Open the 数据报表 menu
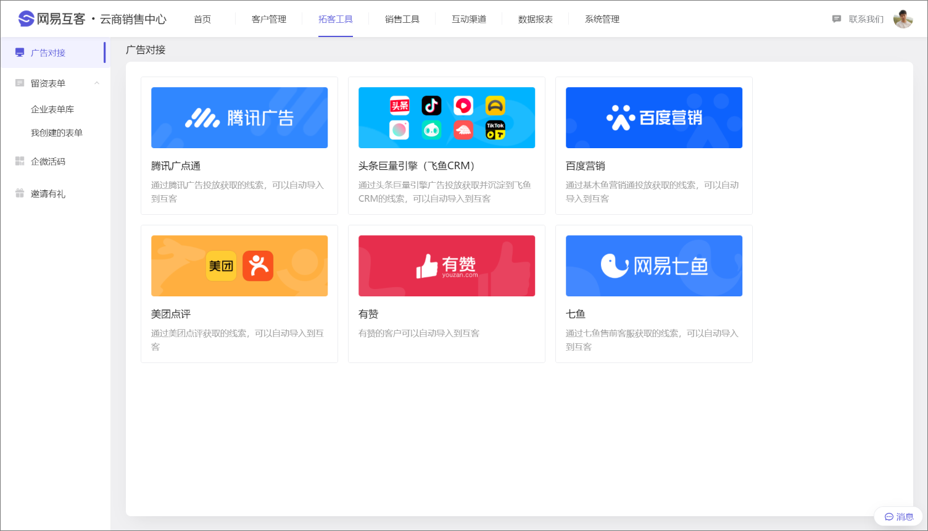This screenshot has height=531, width=928. point(536,19)
